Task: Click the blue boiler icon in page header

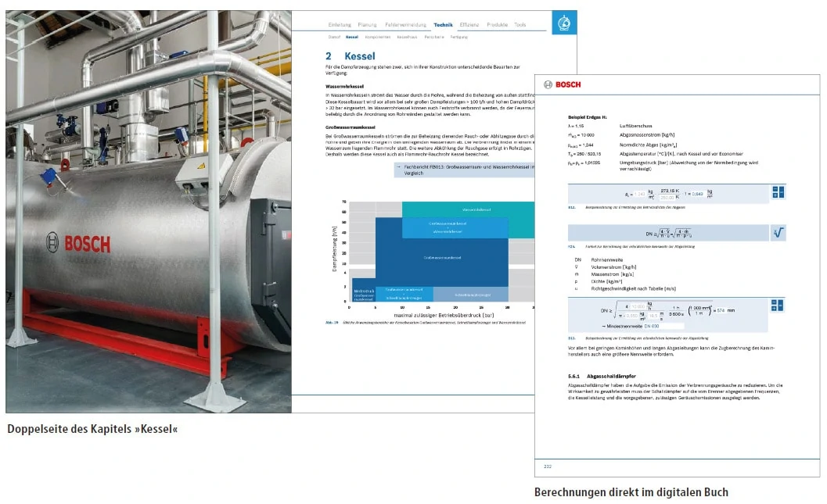Action: (x=563, y=23)
